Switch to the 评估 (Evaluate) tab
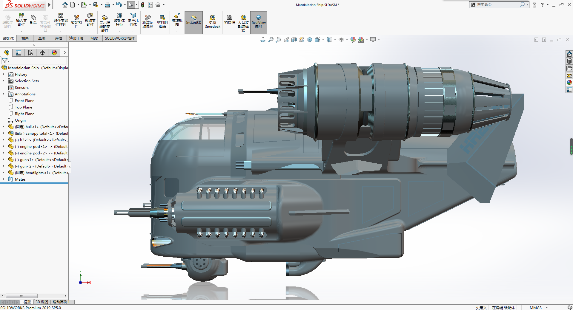The image size is (573, 310). click(x=59, y=38)
